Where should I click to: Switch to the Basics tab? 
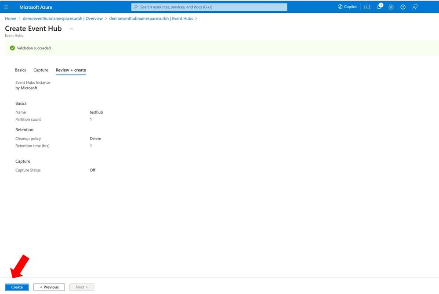(21, 70)
